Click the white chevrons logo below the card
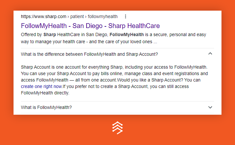This screenshot has width=235, height=145. (x=117, y=128)
